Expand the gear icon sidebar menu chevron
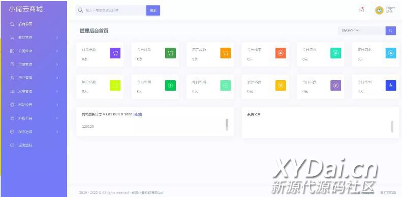The image size is (402, 197). pos(57,105)
